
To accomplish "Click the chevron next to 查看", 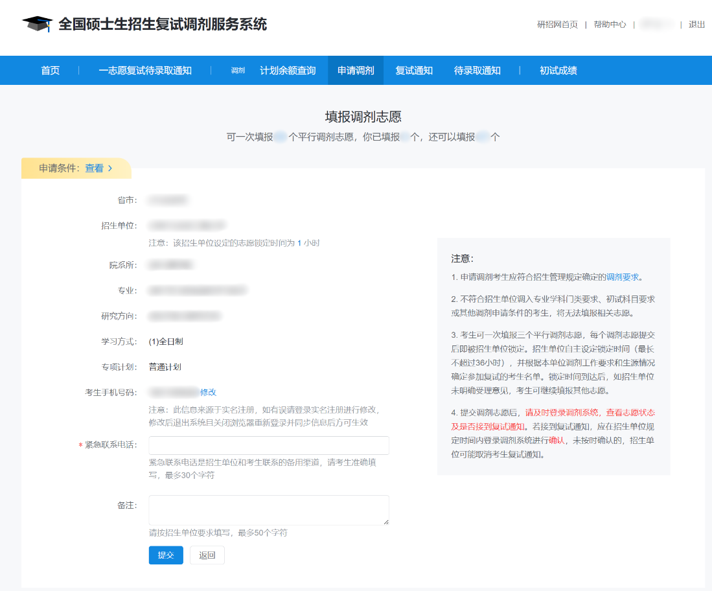I will [110, 167].
